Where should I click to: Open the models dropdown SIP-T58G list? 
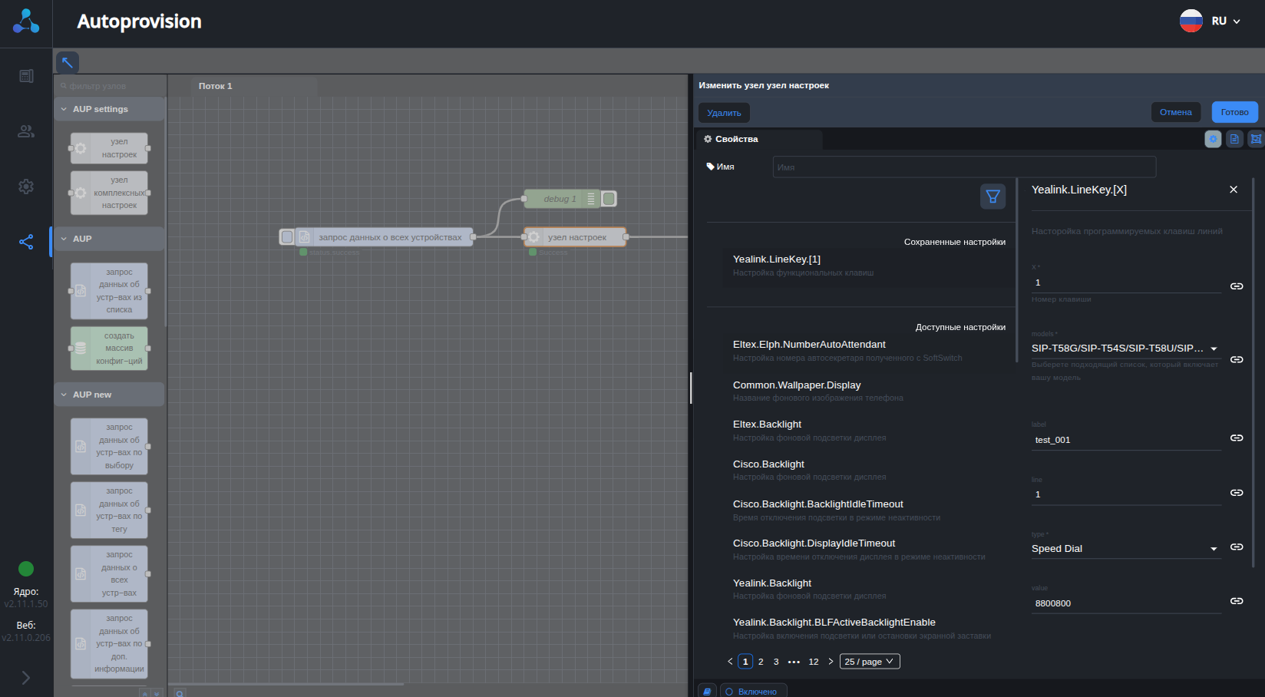click(x=1125, y=348)
